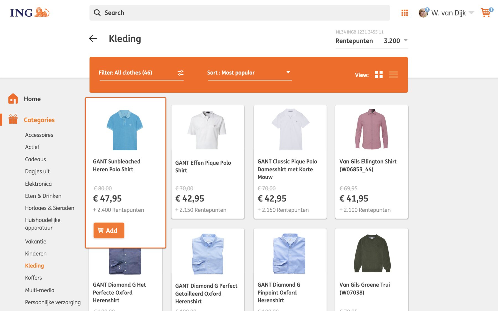Screen dimensions: 498x311
Task: Click the Home house icon
Action: click(13, 99)
